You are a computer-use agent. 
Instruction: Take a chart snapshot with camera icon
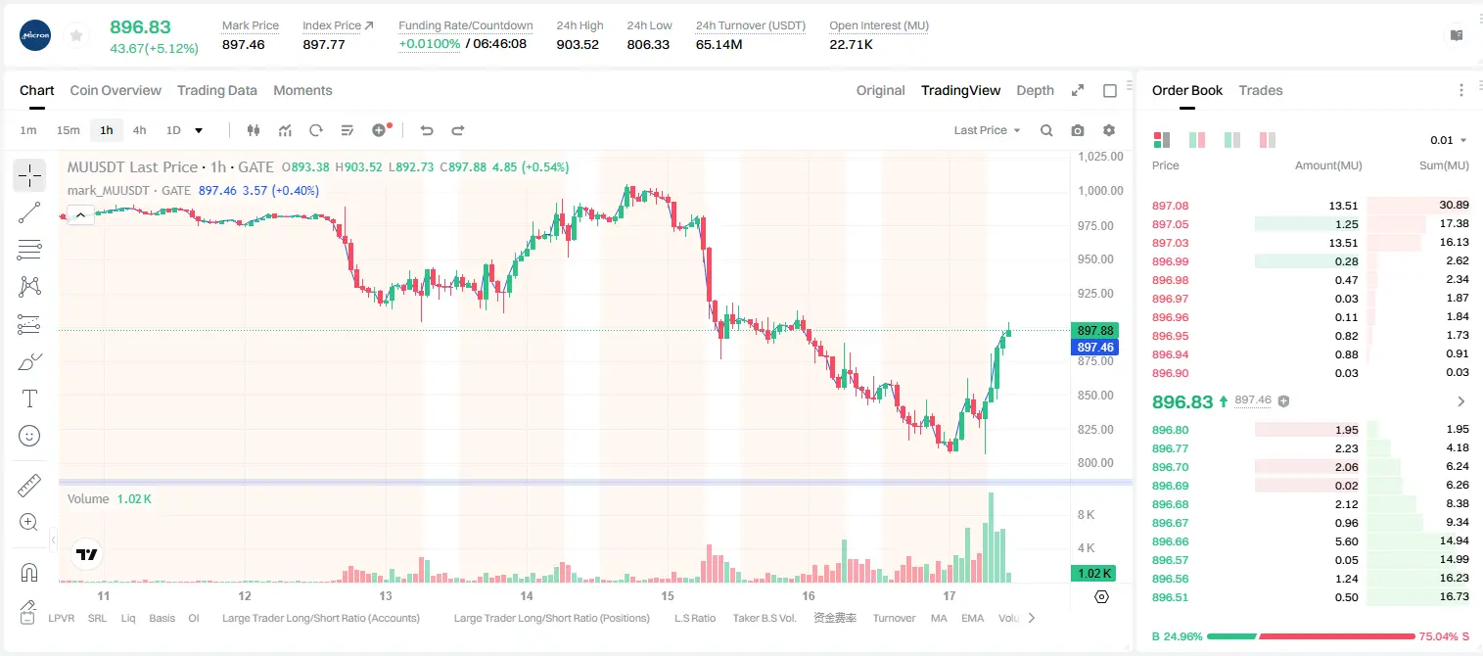click(1078, 130)
